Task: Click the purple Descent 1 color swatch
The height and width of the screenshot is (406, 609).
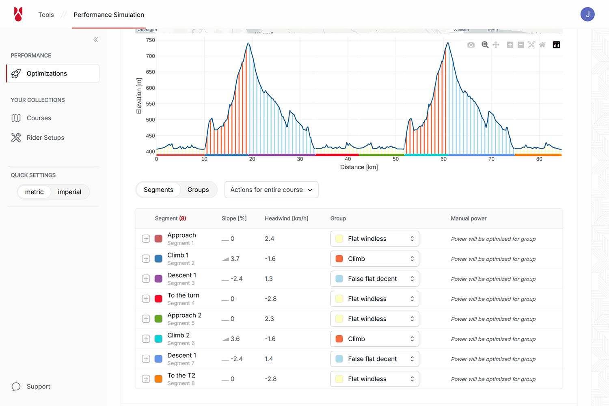Action: coord(159,279)
